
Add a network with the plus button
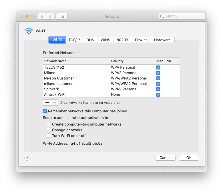(x=47, y=103)
